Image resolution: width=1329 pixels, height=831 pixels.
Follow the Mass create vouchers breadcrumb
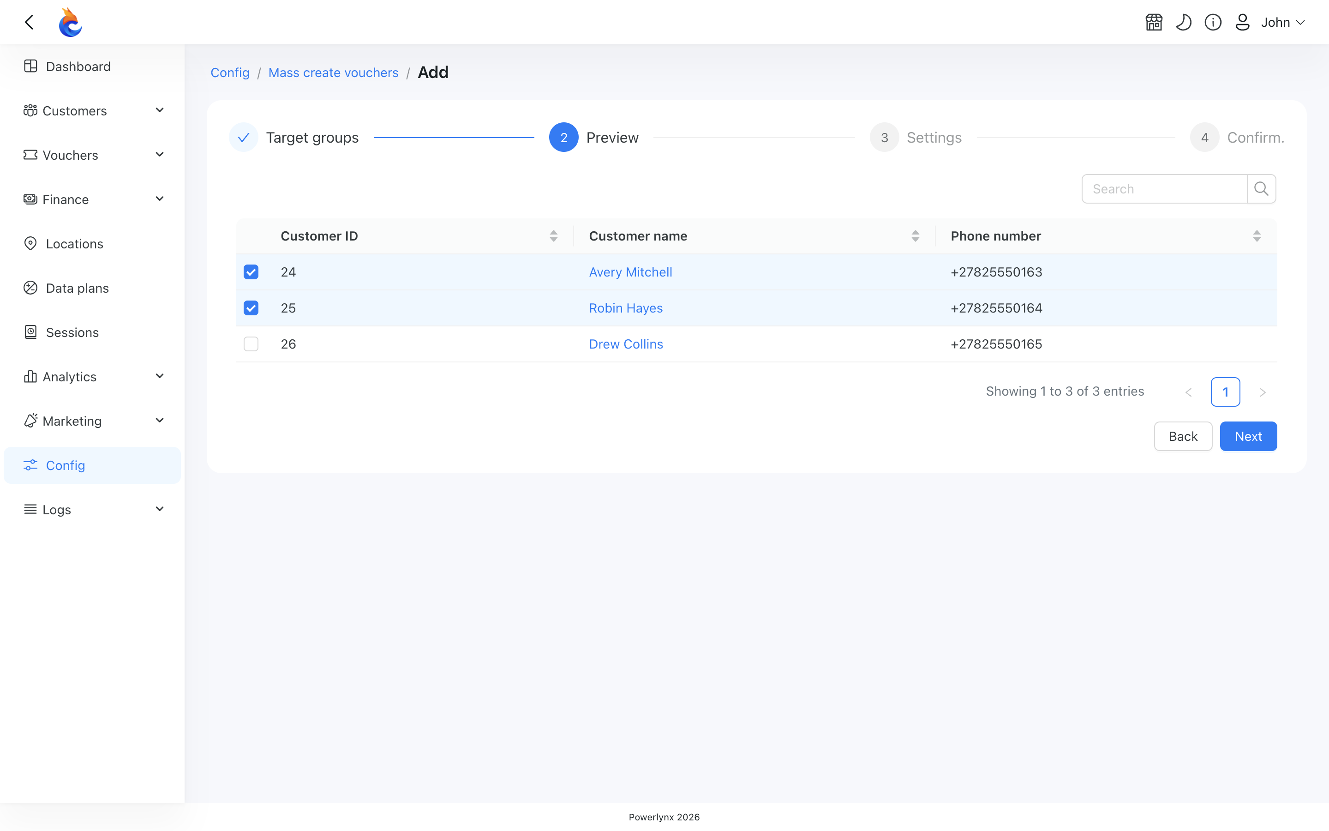click(333, 72)
